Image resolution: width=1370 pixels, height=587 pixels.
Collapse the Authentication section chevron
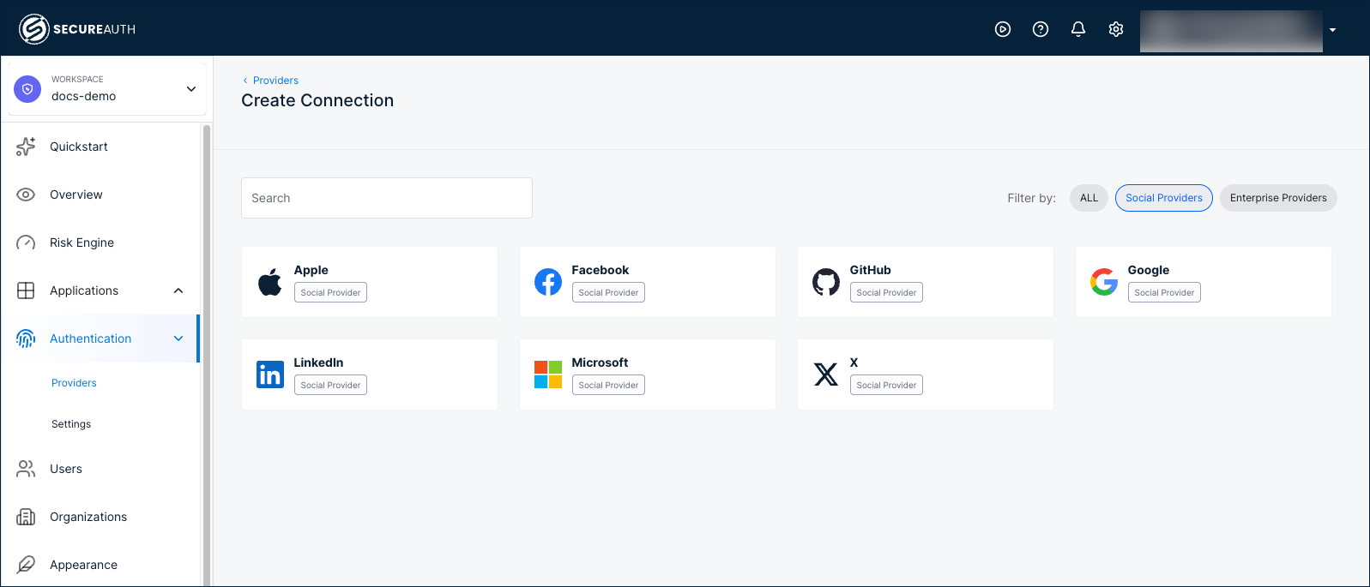(178, 338)
